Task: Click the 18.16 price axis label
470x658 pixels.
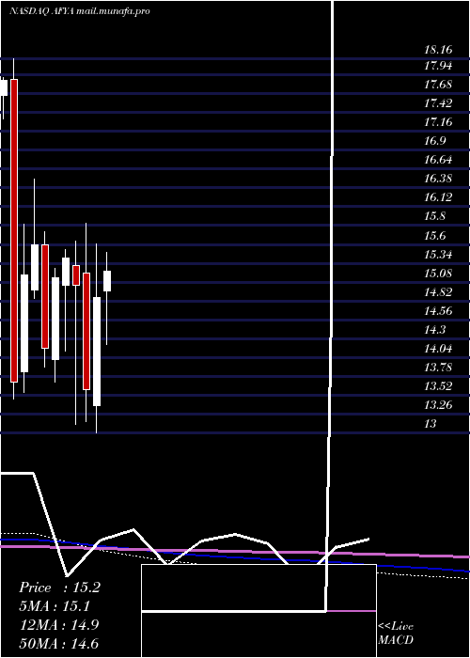Action: [438, 50]
